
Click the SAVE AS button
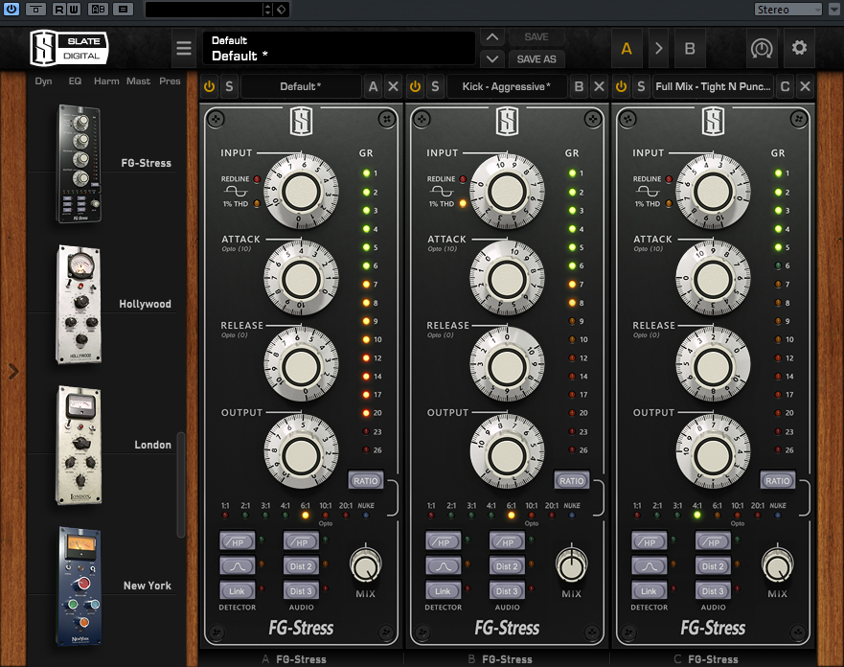pos(536,59)
